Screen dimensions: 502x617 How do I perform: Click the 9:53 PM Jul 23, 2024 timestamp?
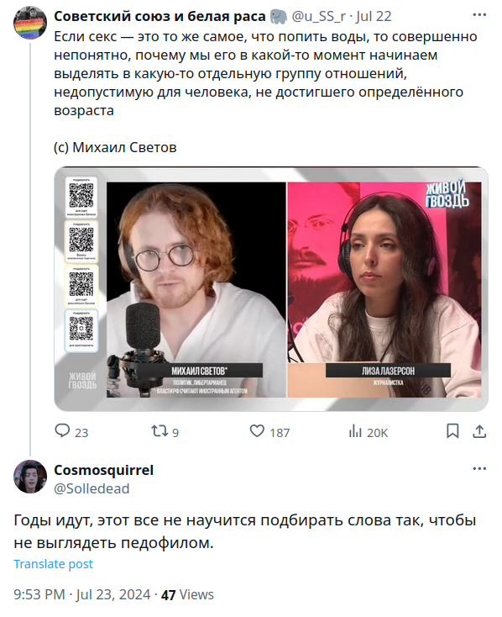pos(82,594)
